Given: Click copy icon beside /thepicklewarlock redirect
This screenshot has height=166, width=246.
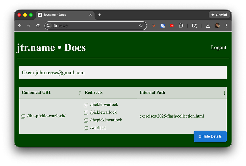Looking at the screenshot, I should (86, 120).
